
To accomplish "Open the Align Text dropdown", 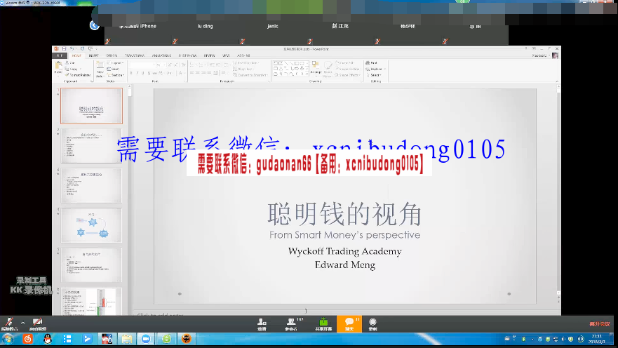I will pyautogui.click(x=243, y=69).
